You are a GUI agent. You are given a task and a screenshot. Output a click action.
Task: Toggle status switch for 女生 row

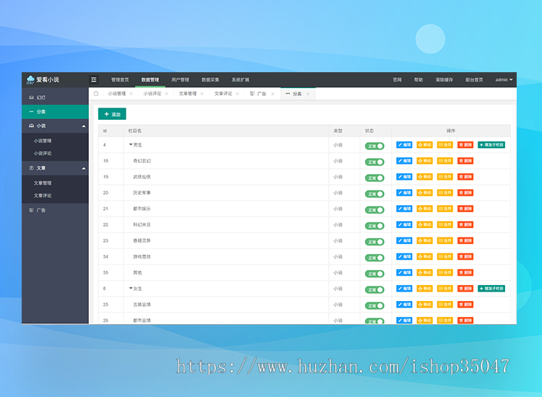pyautogui.click(x=374, y=289)
